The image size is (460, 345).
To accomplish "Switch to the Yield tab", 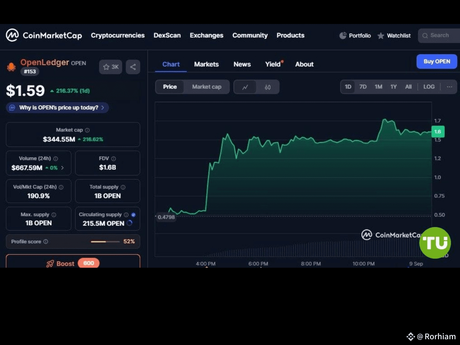I will (x=273, y=64).
